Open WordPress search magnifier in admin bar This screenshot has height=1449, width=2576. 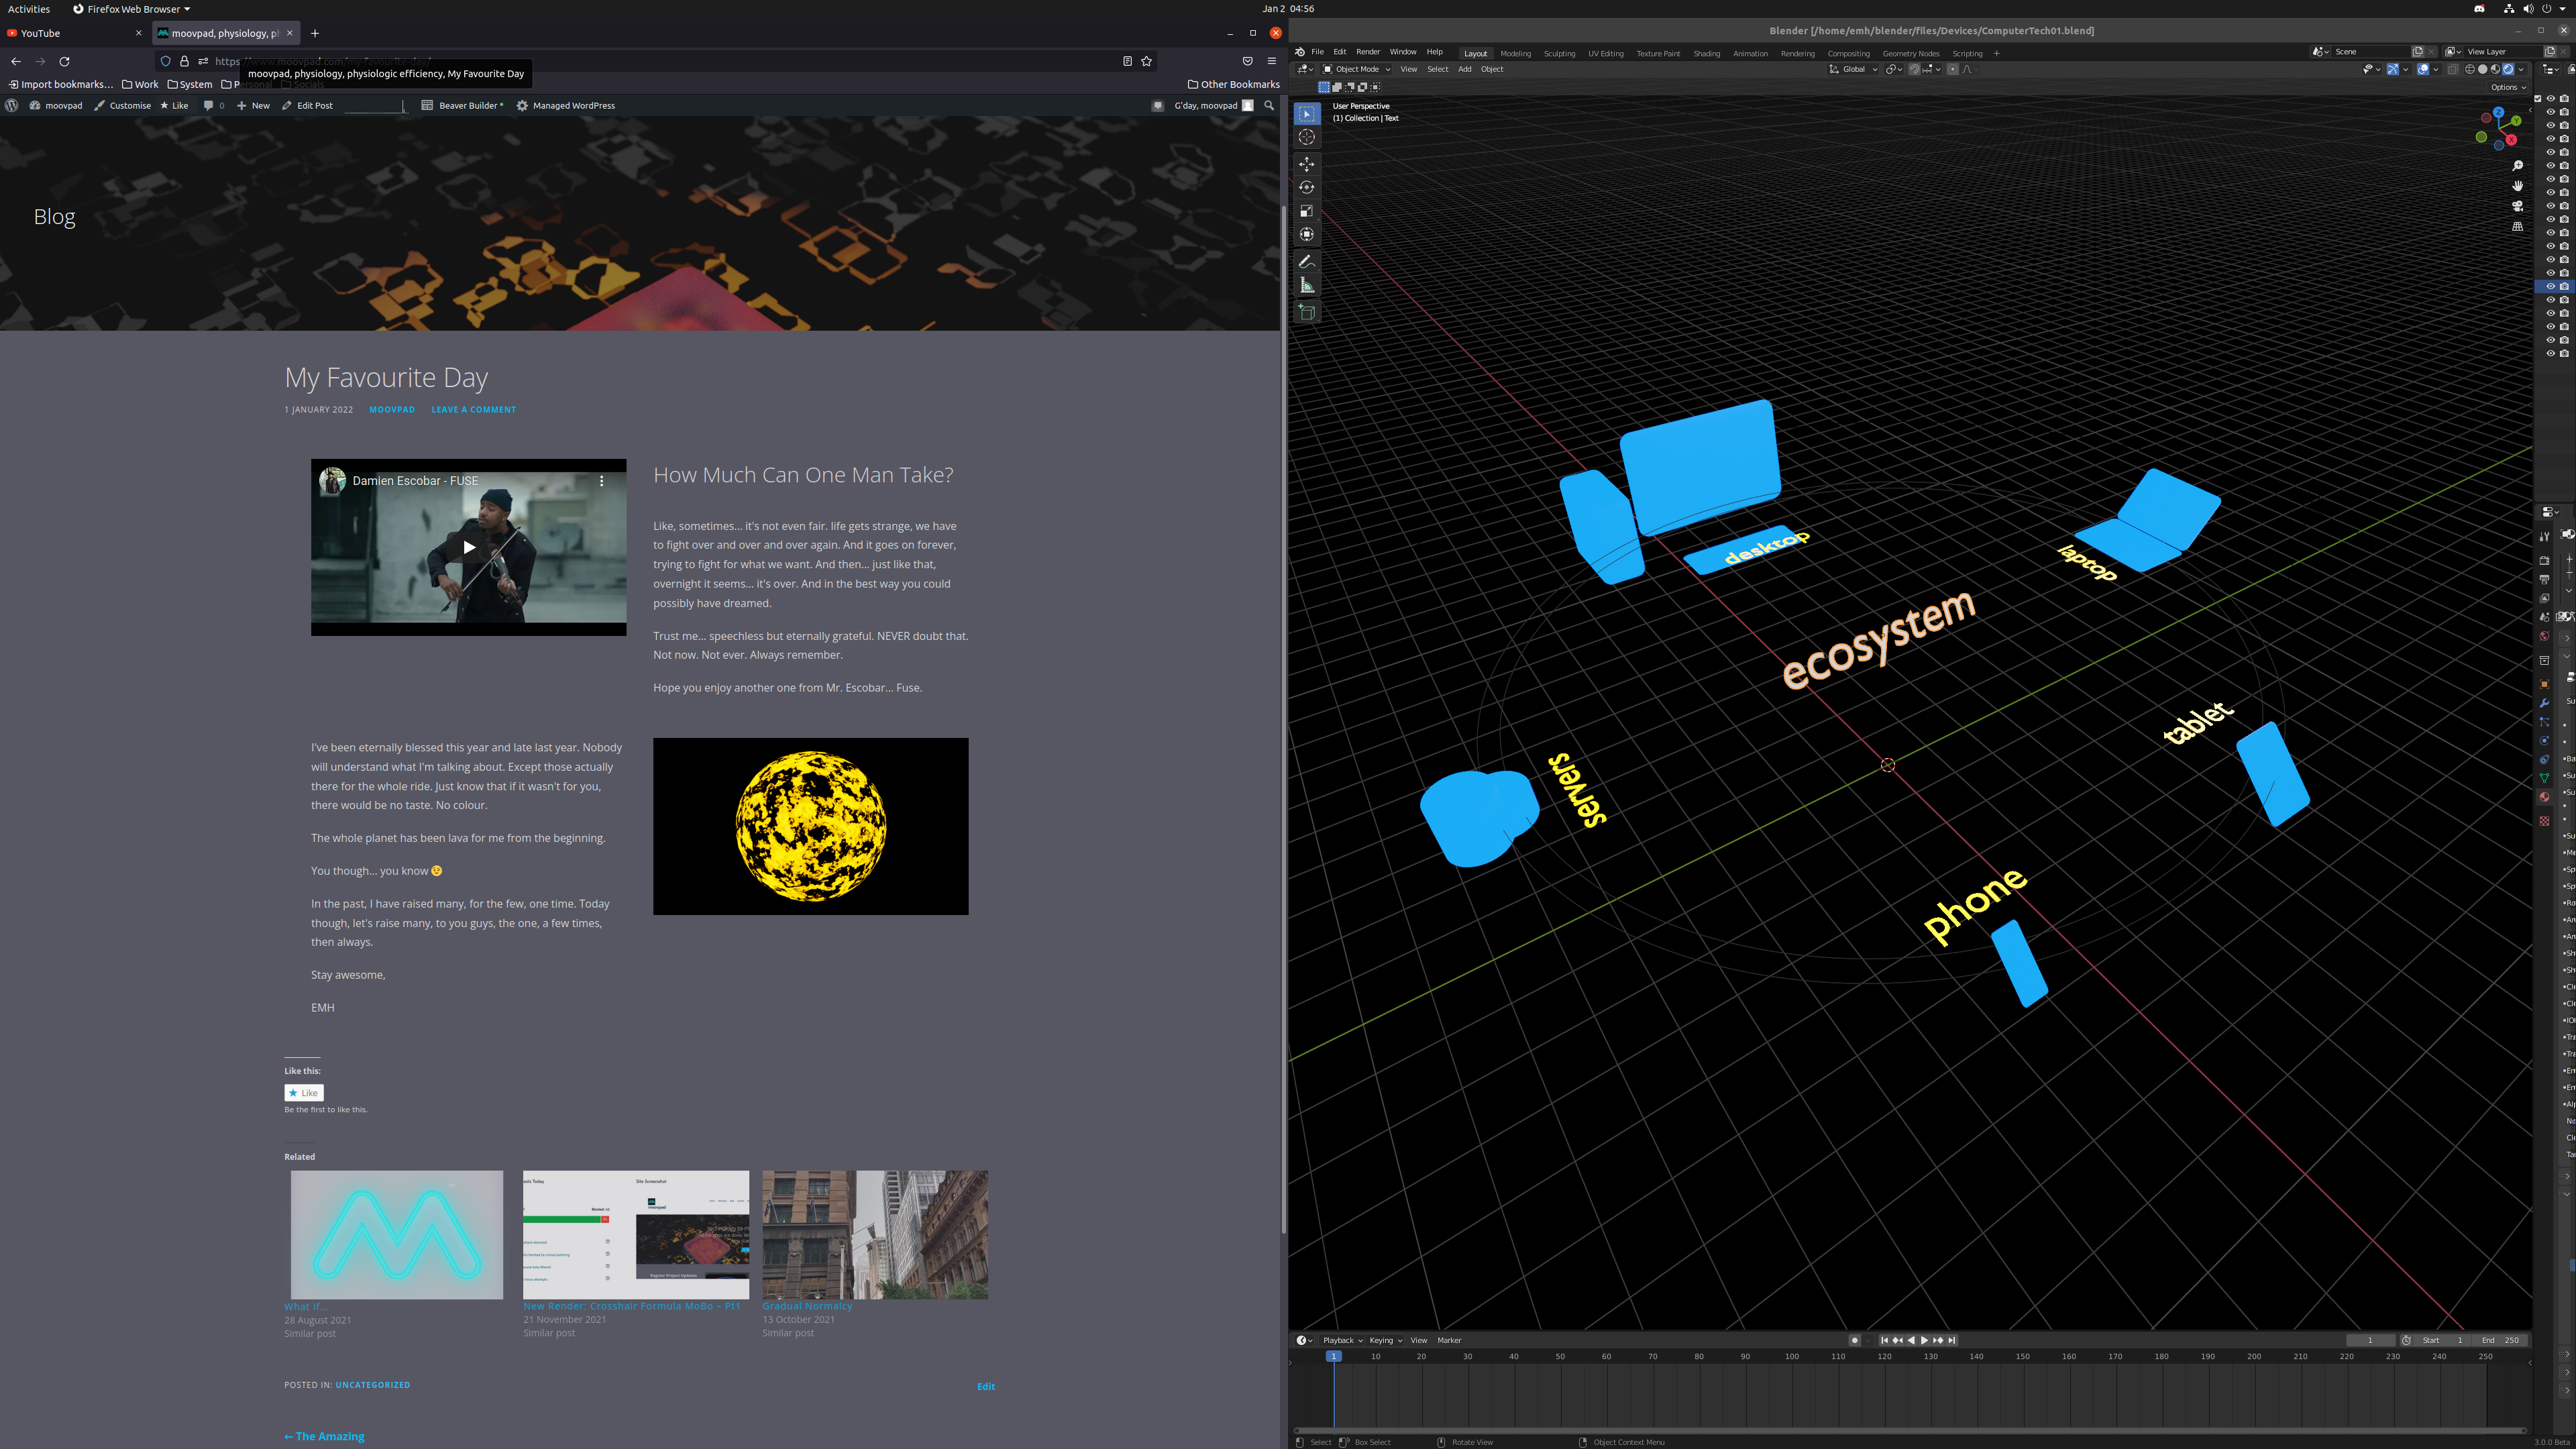tap(1269, 105)
